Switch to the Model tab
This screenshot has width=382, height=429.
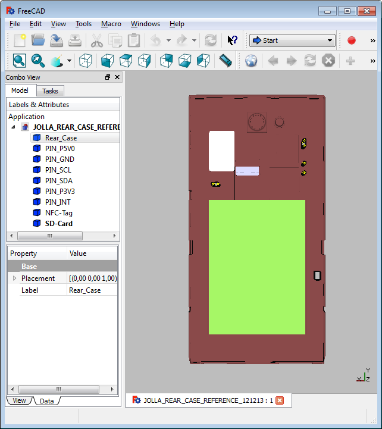point(20,90)
